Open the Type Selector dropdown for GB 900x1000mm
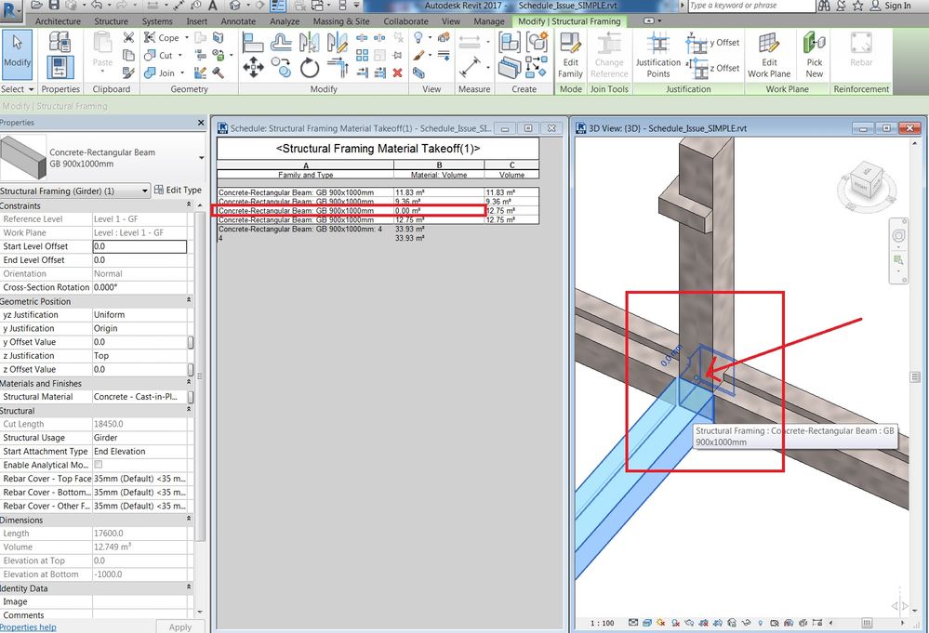 tap(202, 157)
